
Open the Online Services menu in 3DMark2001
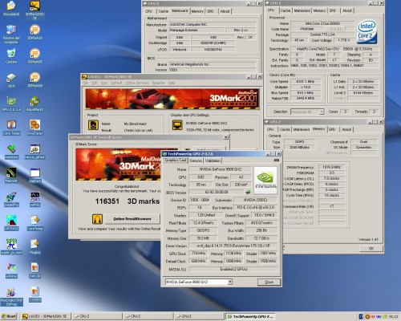(137, 83)
